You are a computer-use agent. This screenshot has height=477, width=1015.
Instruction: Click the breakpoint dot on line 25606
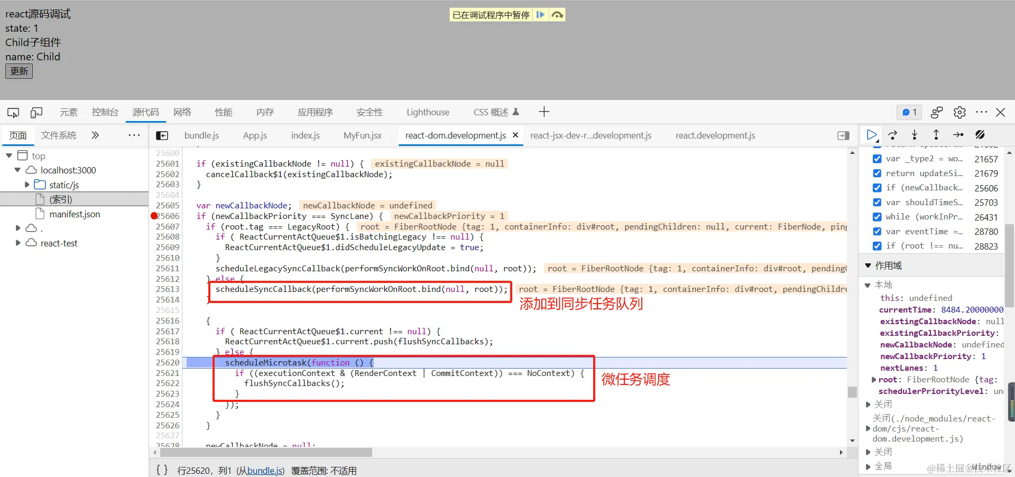point(154,216)
